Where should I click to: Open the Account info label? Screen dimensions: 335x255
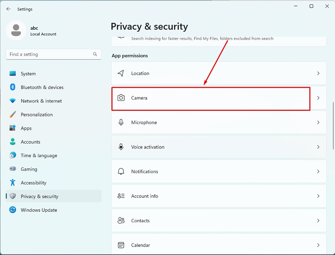click(x=144, y=196)
